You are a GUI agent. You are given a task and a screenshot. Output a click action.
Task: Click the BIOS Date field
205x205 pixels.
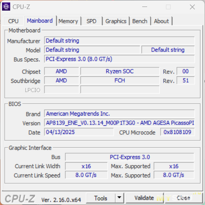pyautogui.click(x=79, y=132)
